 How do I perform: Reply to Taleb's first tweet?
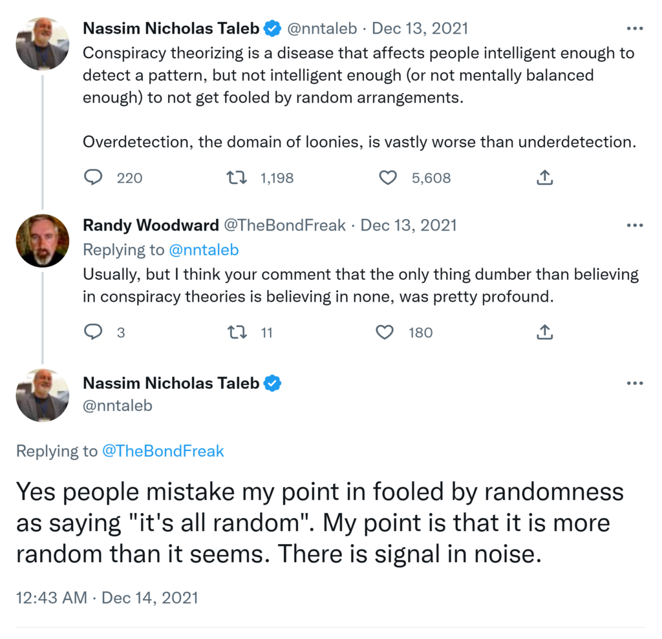[x=94, y=178]
